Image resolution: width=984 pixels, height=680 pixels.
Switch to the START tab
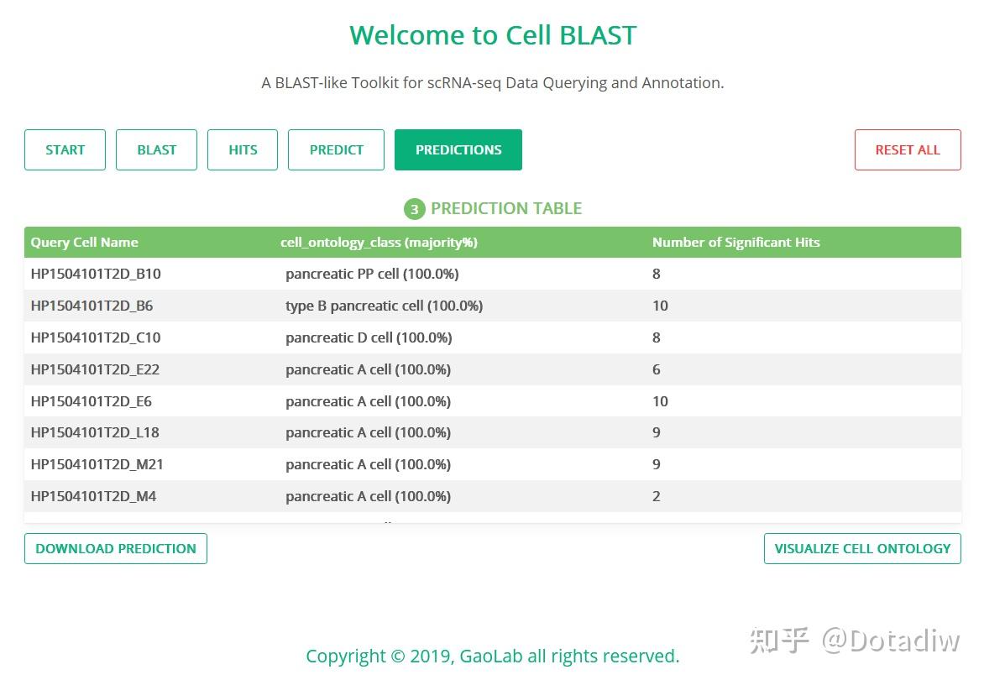tap(65, 149)
